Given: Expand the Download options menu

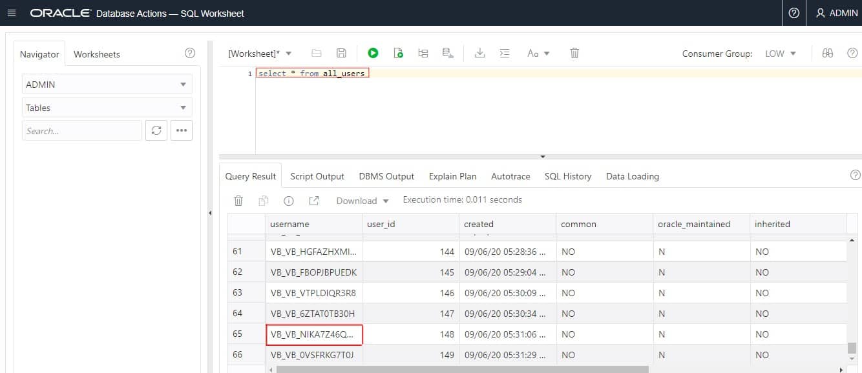Looking at the screenshot, I should [x=363, y=201].
